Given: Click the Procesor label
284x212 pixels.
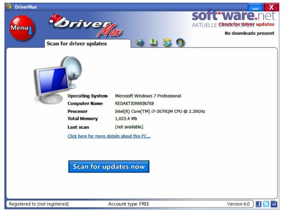Looking at the screenshot, I should tap(77, 111).
